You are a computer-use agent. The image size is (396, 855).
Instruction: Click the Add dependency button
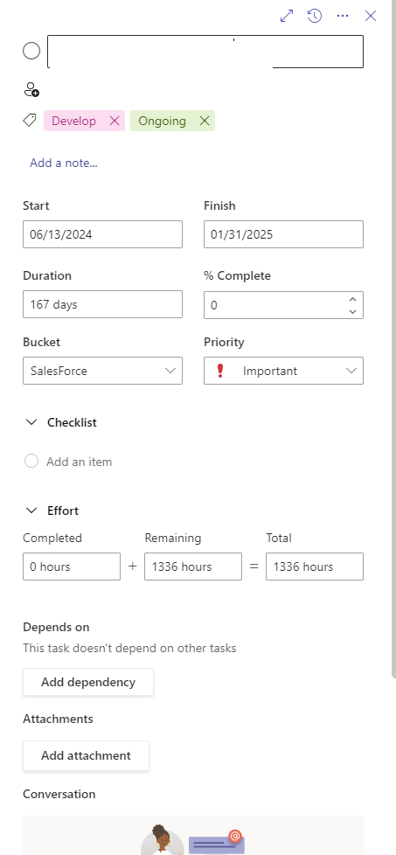click(x=88, y=682)
